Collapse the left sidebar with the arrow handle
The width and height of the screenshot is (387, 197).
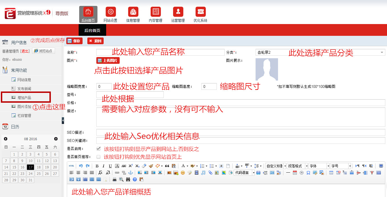coord(63,120)
